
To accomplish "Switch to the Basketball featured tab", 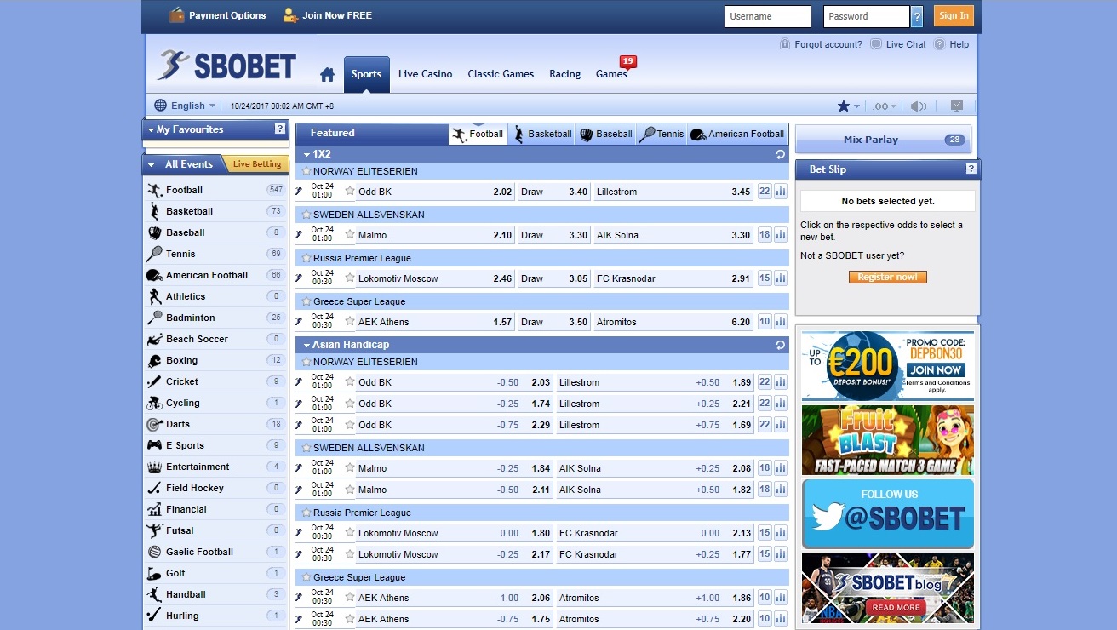I will click(x=542, y=134).
